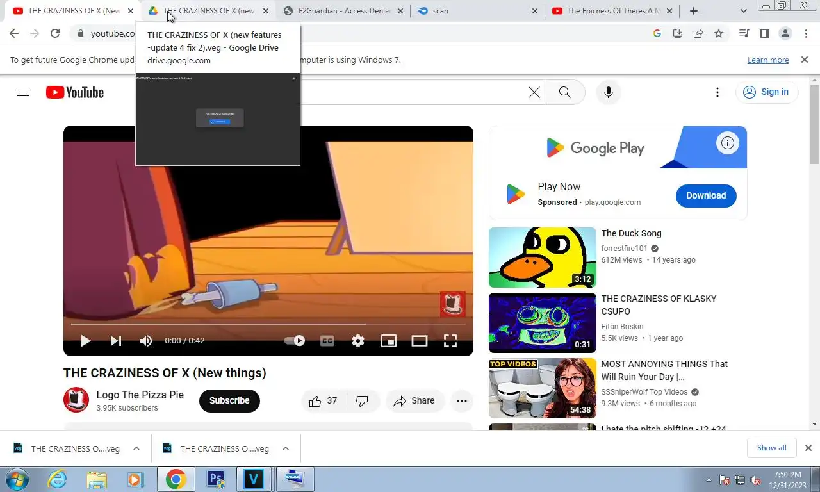This screenshot has width=820, height=492.
Task: Skip to next video
Action: click(116, 341)
